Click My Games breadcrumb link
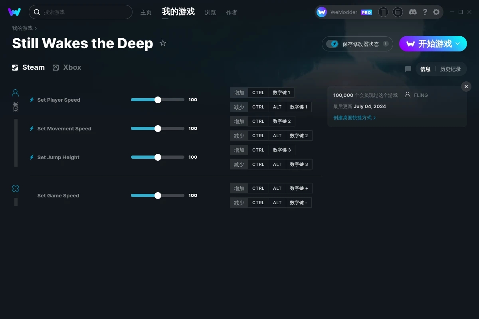479x319 pixels. (x=22, y=28)
